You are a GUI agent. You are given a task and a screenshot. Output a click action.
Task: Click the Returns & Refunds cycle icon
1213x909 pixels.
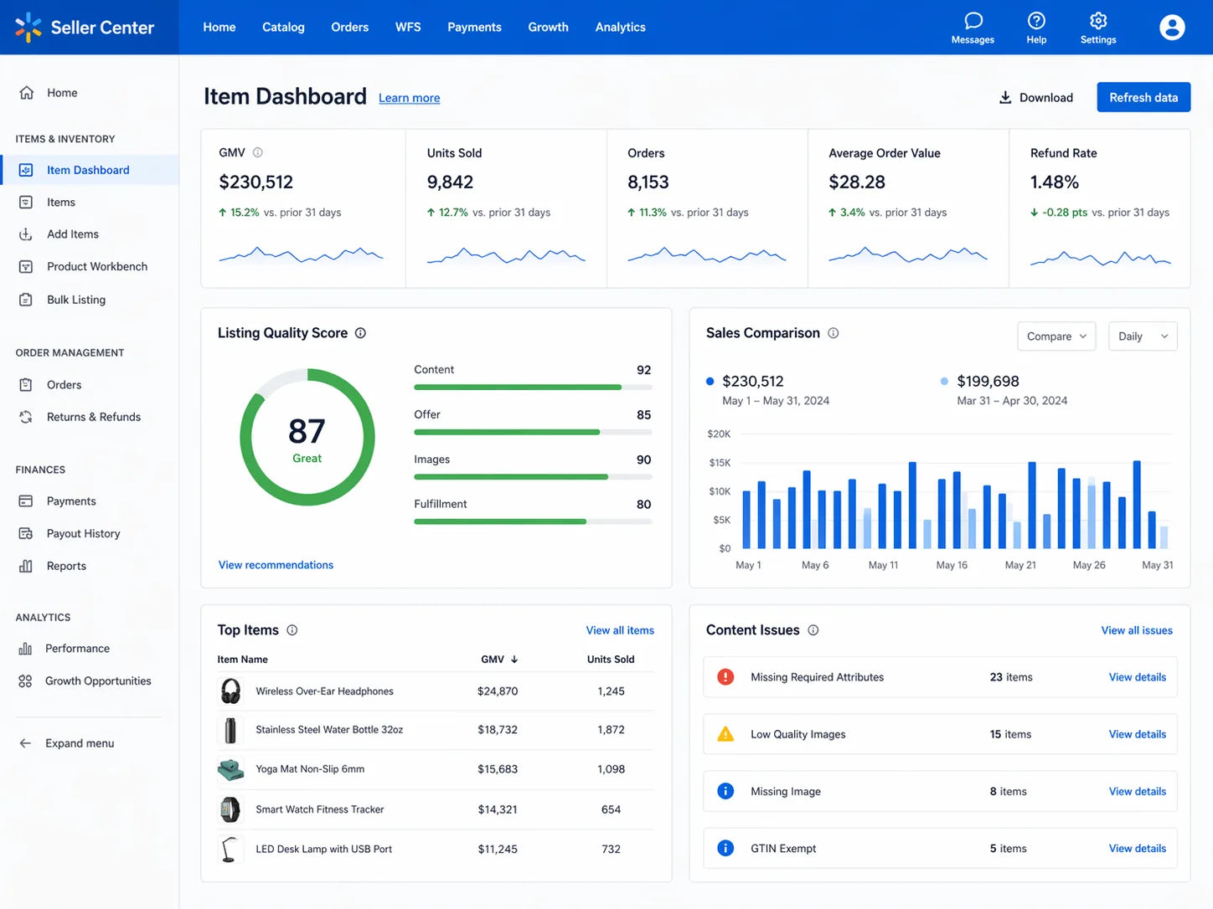(26, 417)
